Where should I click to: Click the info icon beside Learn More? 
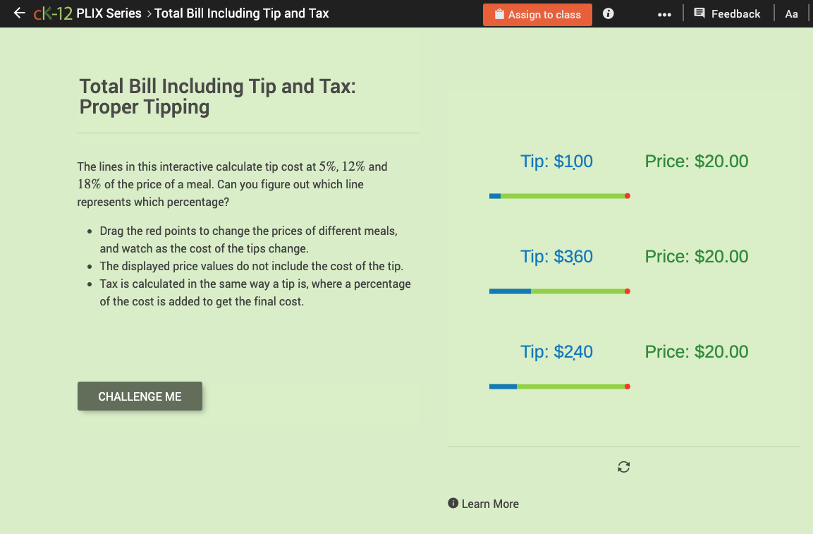coord(453,503)
